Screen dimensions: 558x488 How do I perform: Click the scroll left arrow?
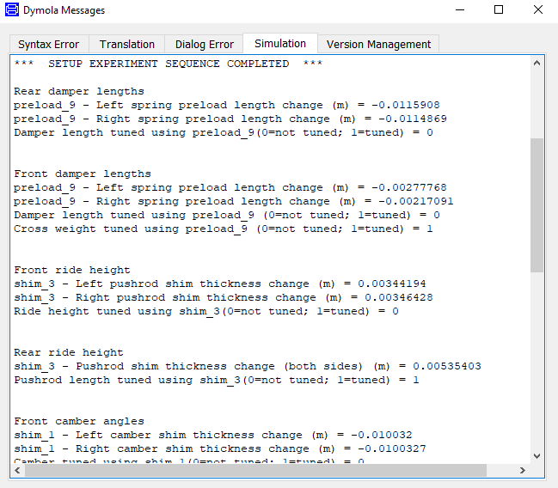pyautogui.click(x=17, y=470)
